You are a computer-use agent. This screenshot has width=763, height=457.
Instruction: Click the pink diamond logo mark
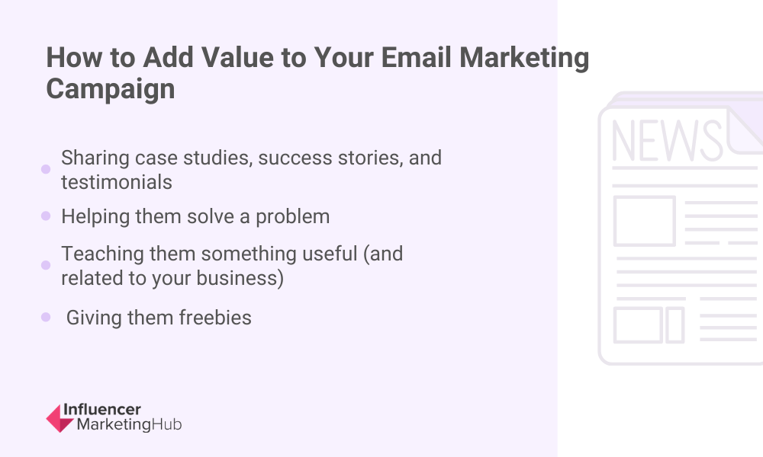[x=60, y=418]
